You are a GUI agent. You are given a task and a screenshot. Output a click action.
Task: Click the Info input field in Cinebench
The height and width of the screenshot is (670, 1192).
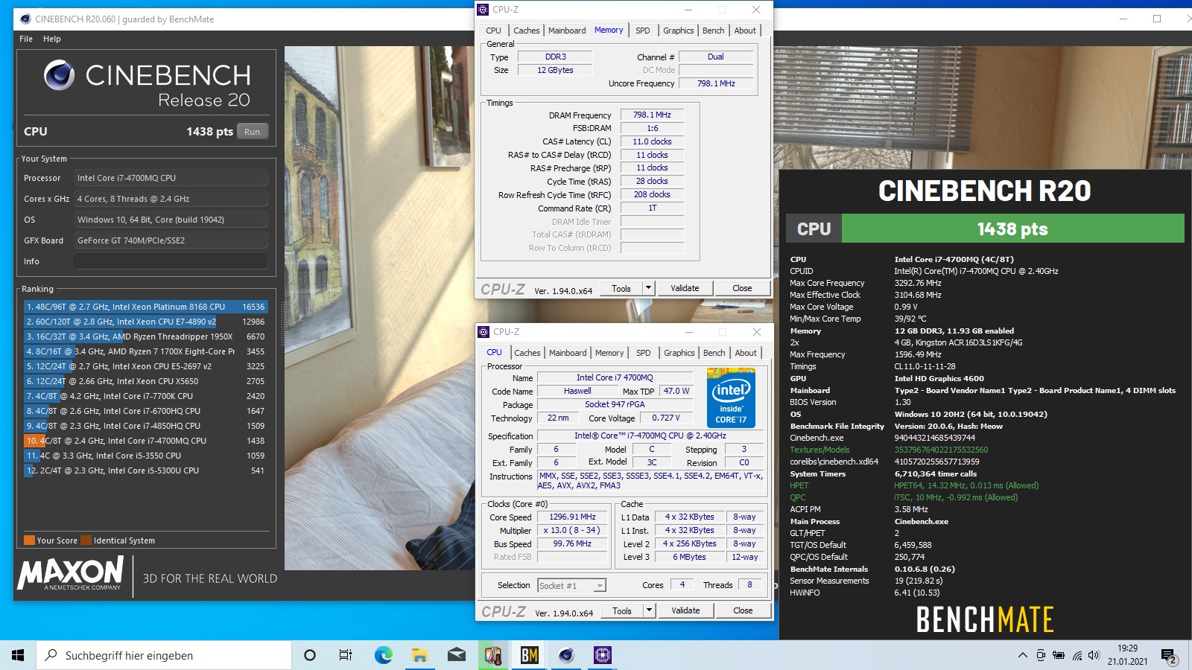[171, 261]
